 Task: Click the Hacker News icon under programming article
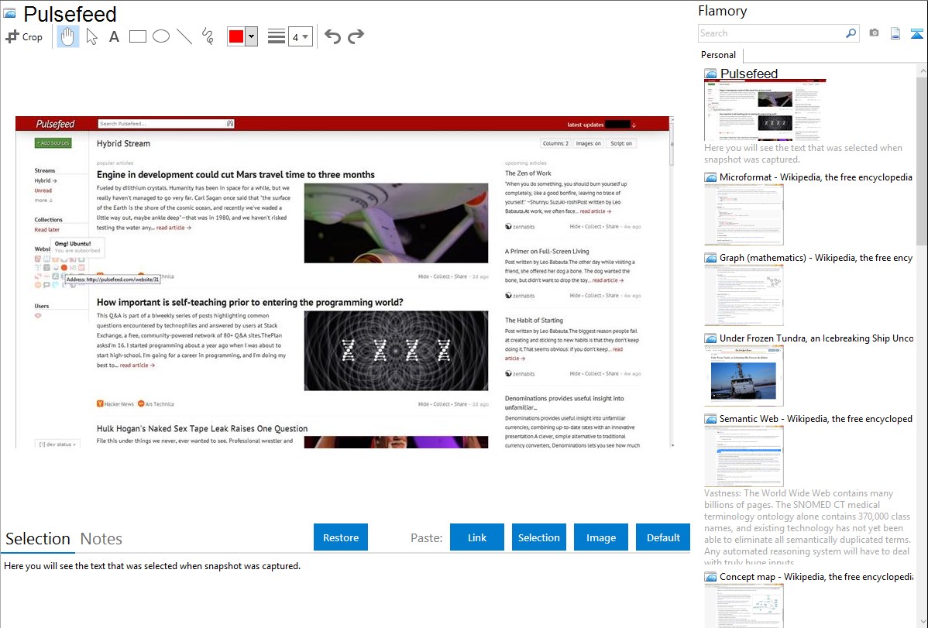tap(100, 403)
